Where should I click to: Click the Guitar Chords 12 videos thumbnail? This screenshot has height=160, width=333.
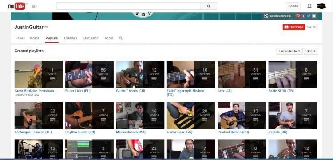140,74
